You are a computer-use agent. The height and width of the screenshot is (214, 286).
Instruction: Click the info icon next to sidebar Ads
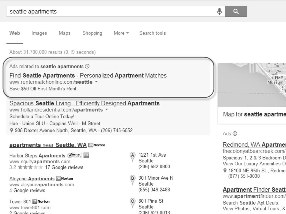(235, 133)
